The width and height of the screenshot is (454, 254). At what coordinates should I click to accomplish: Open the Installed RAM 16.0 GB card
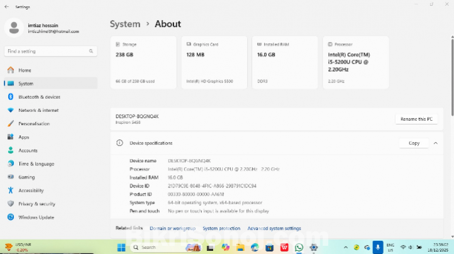(x=285, y=62)
